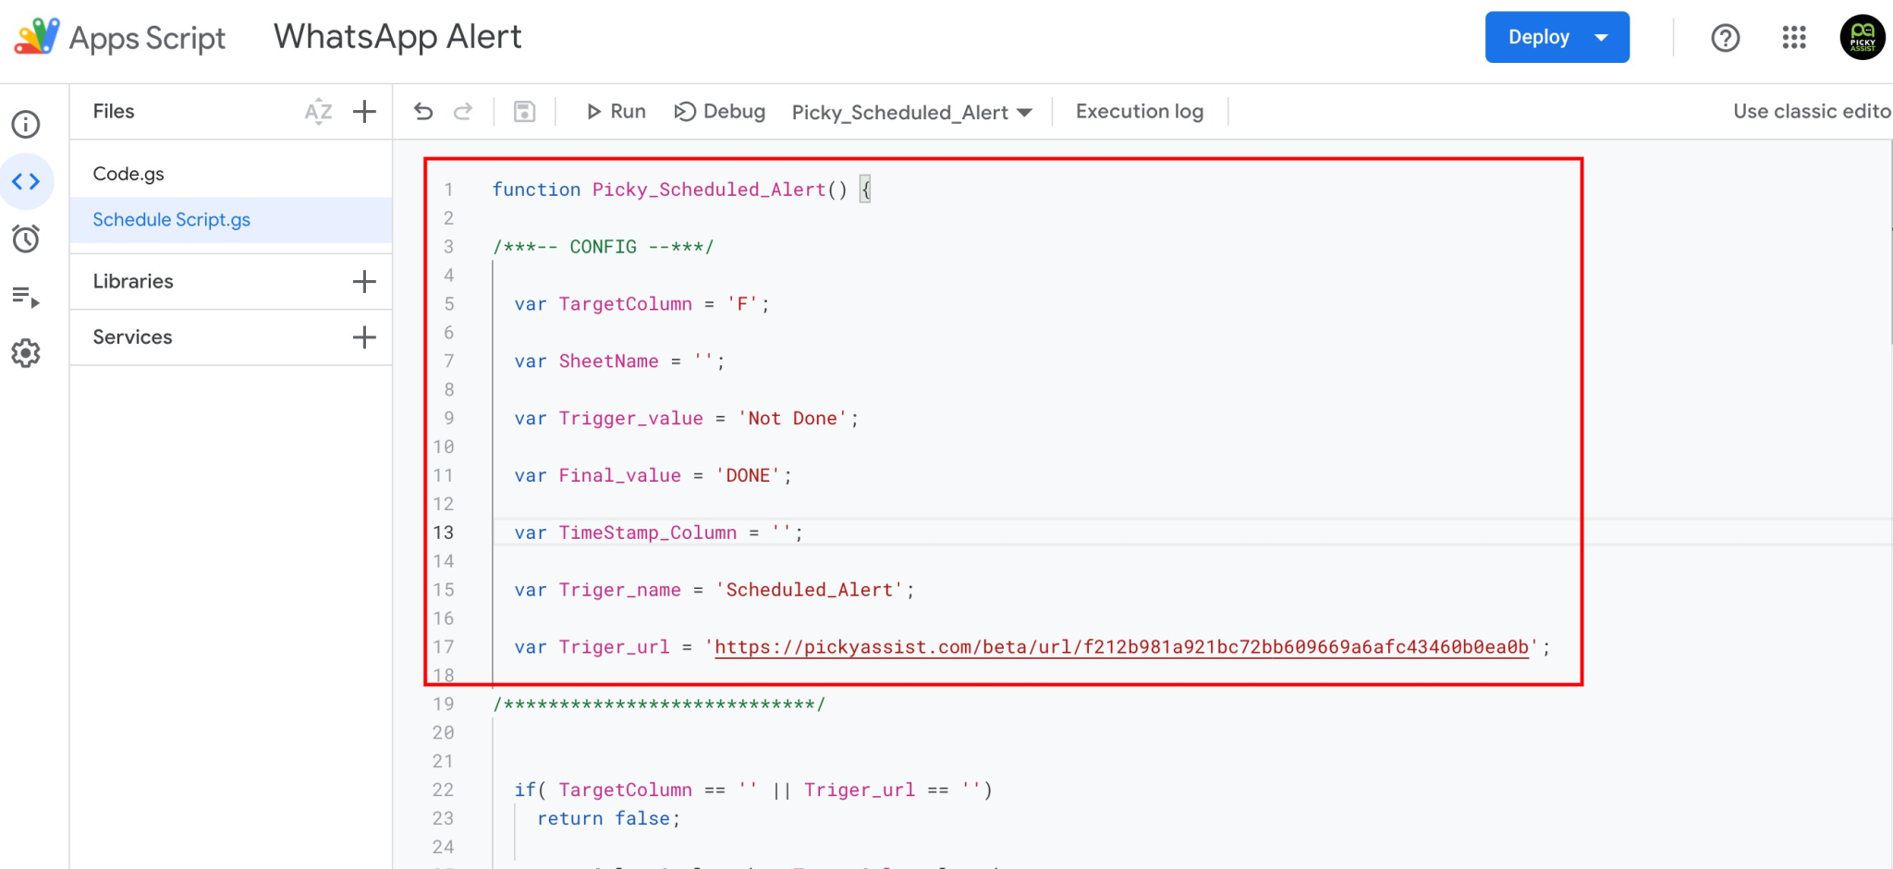
Task: Redo the last edit
Action: 464,111
